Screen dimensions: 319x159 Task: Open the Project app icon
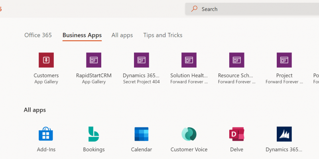click(x=284, y=60)
